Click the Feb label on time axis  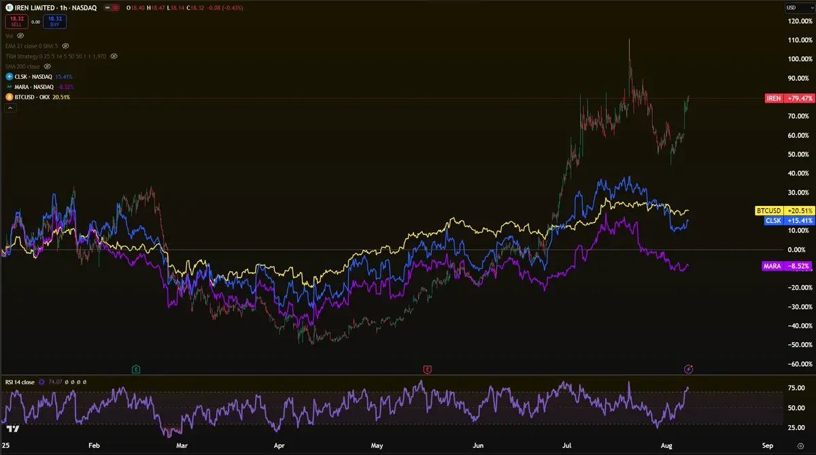(94, 445)
